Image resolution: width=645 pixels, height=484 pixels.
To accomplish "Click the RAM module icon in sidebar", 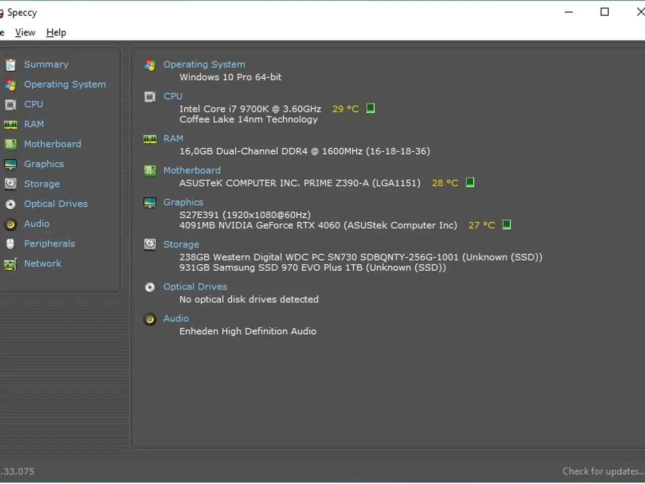I will (10, 125).
